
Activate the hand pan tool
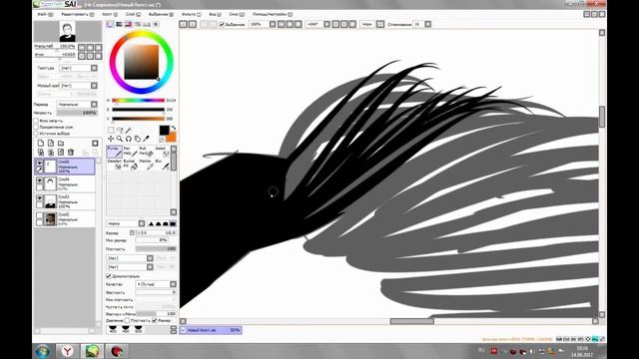point(138,139)
